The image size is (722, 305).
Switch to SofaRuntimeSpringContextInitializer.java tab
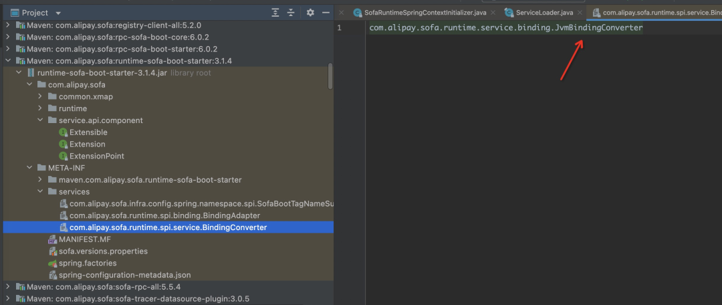425,13
